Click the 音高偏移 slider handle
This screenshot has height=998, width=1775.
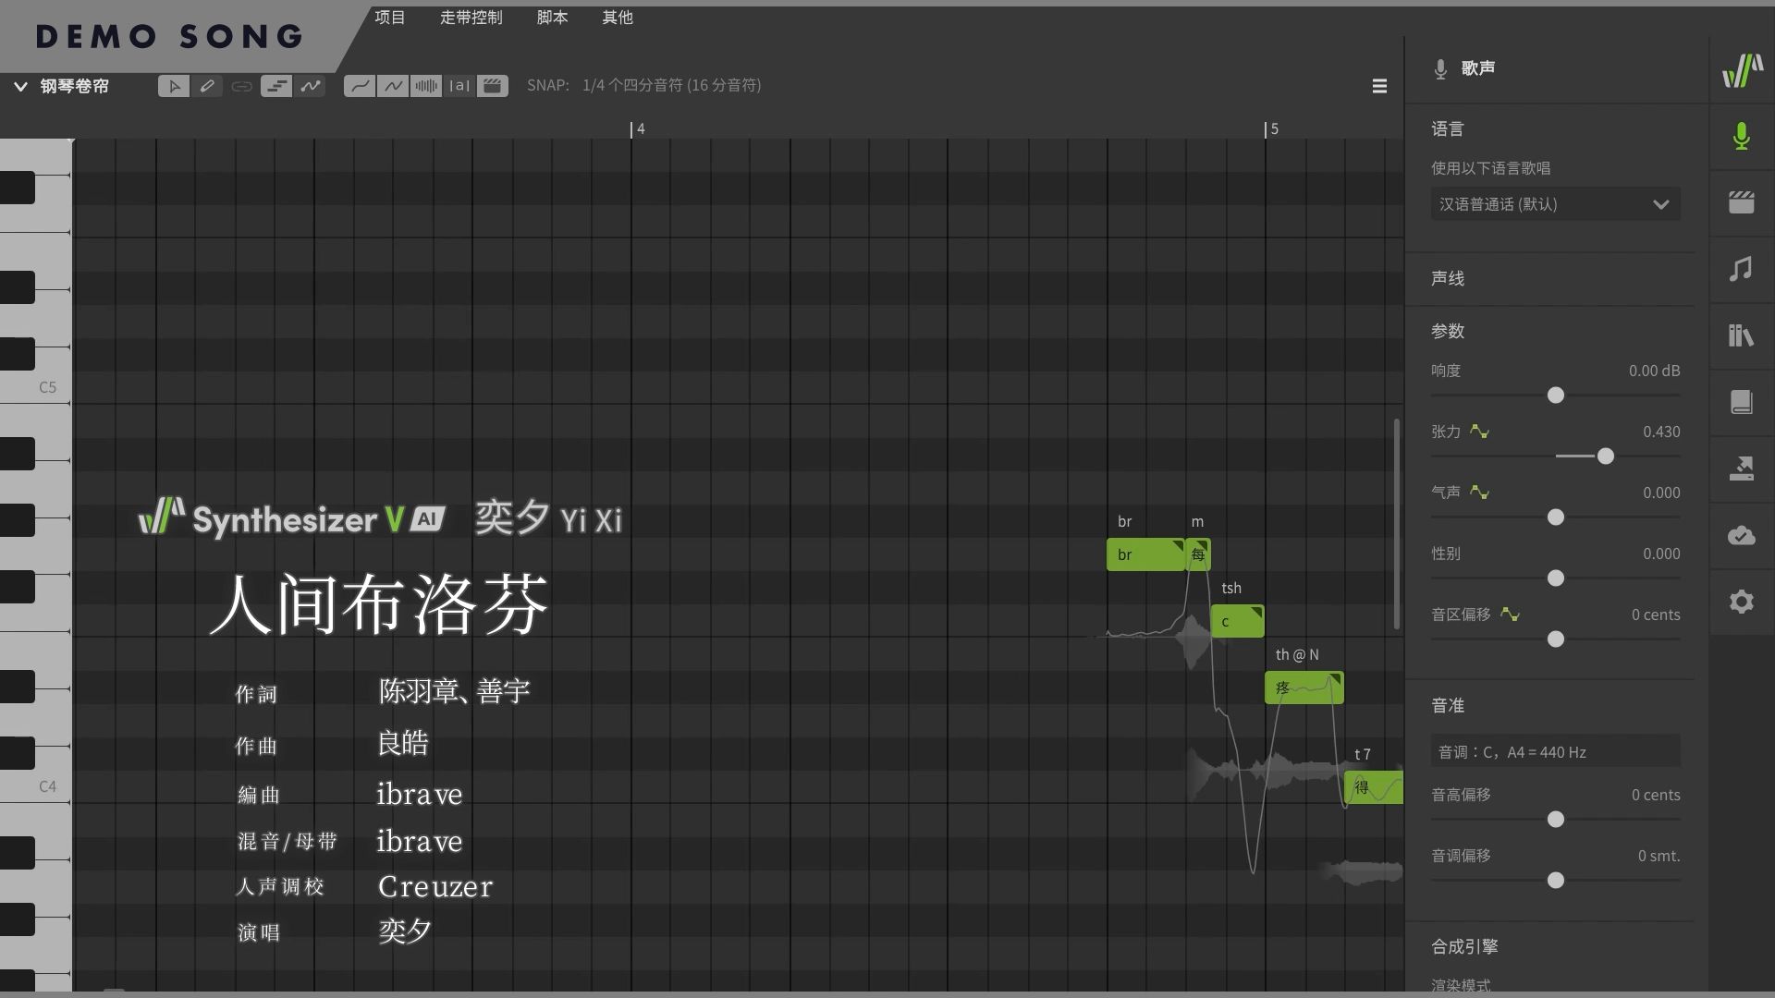1556,820
